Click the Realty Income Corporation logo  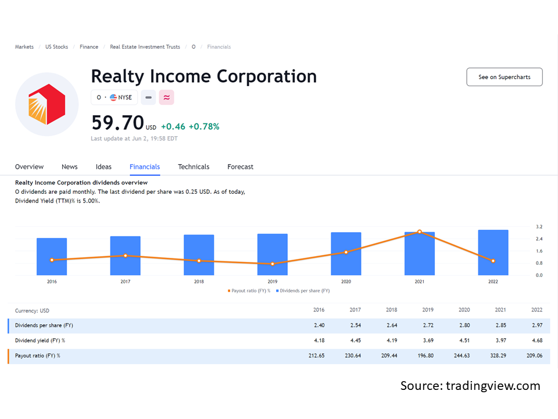46,105
